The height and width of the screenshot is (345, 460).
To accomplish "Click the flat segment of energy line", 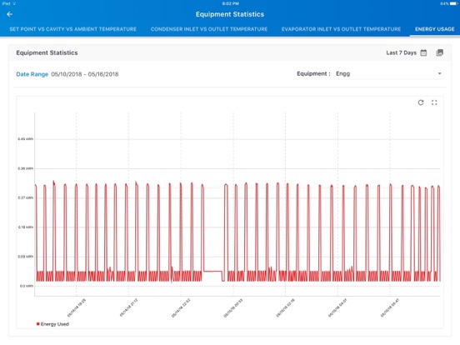I will [212, 272].
